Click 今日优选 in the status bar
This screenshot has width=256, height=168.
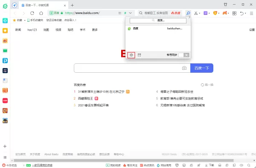click(x=9, y=165)
